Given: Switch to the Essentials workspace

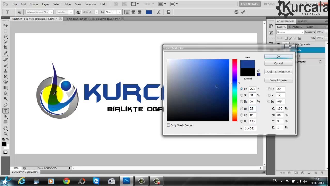Looking at the screenshot, I should (249, 4).
